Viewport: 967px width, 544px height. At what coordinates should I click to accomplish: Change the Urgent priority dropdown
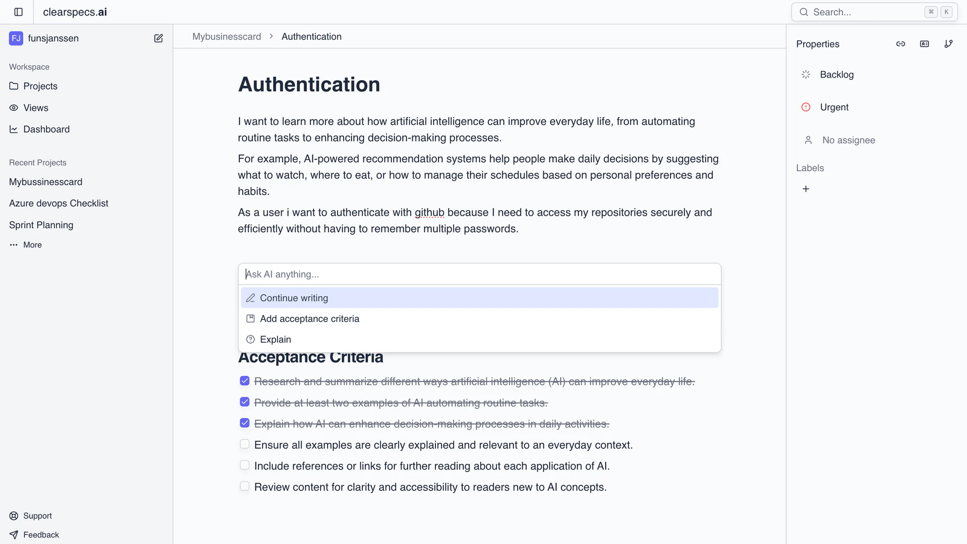[x=833, y=107]
